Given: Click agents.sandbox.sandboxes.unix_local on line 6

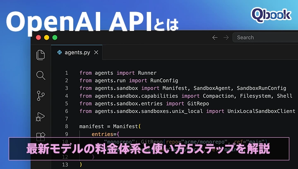Looking at the screenshot, I should [x=149, y=111].
